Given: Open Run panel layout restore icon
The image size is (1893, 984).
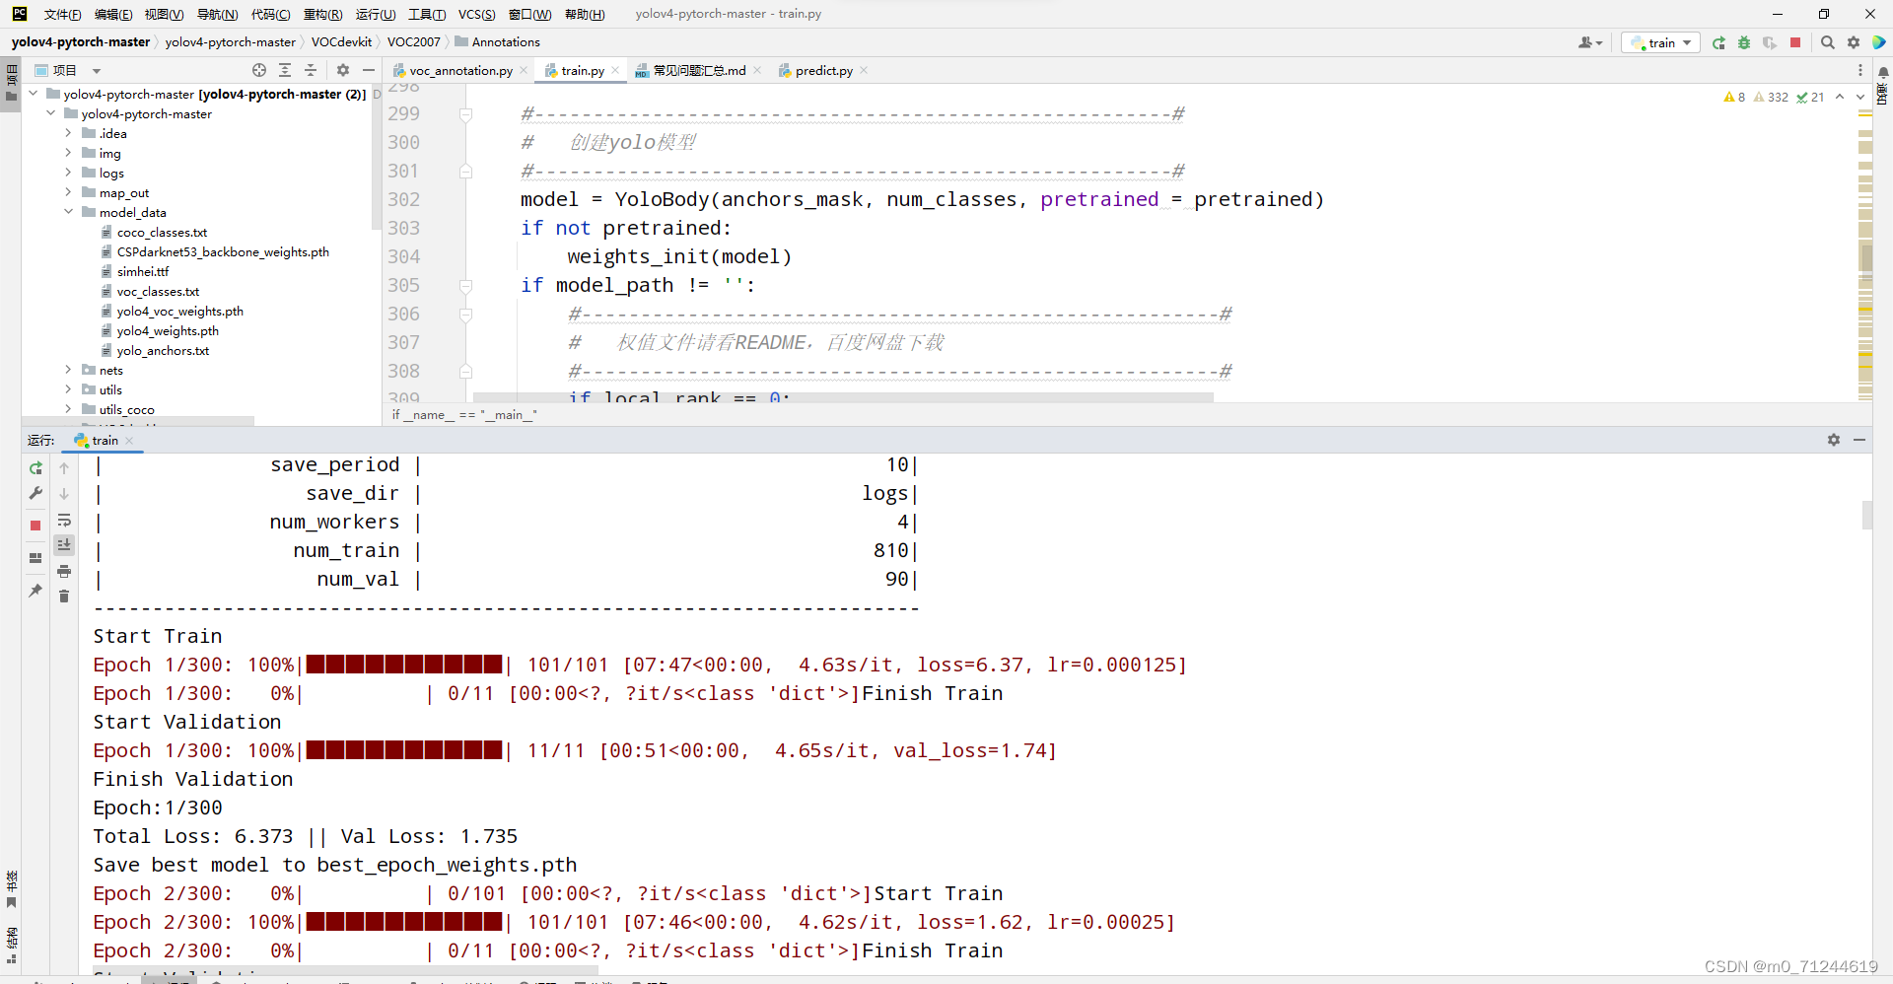Looking at the screenshot, I should [35, 558].
